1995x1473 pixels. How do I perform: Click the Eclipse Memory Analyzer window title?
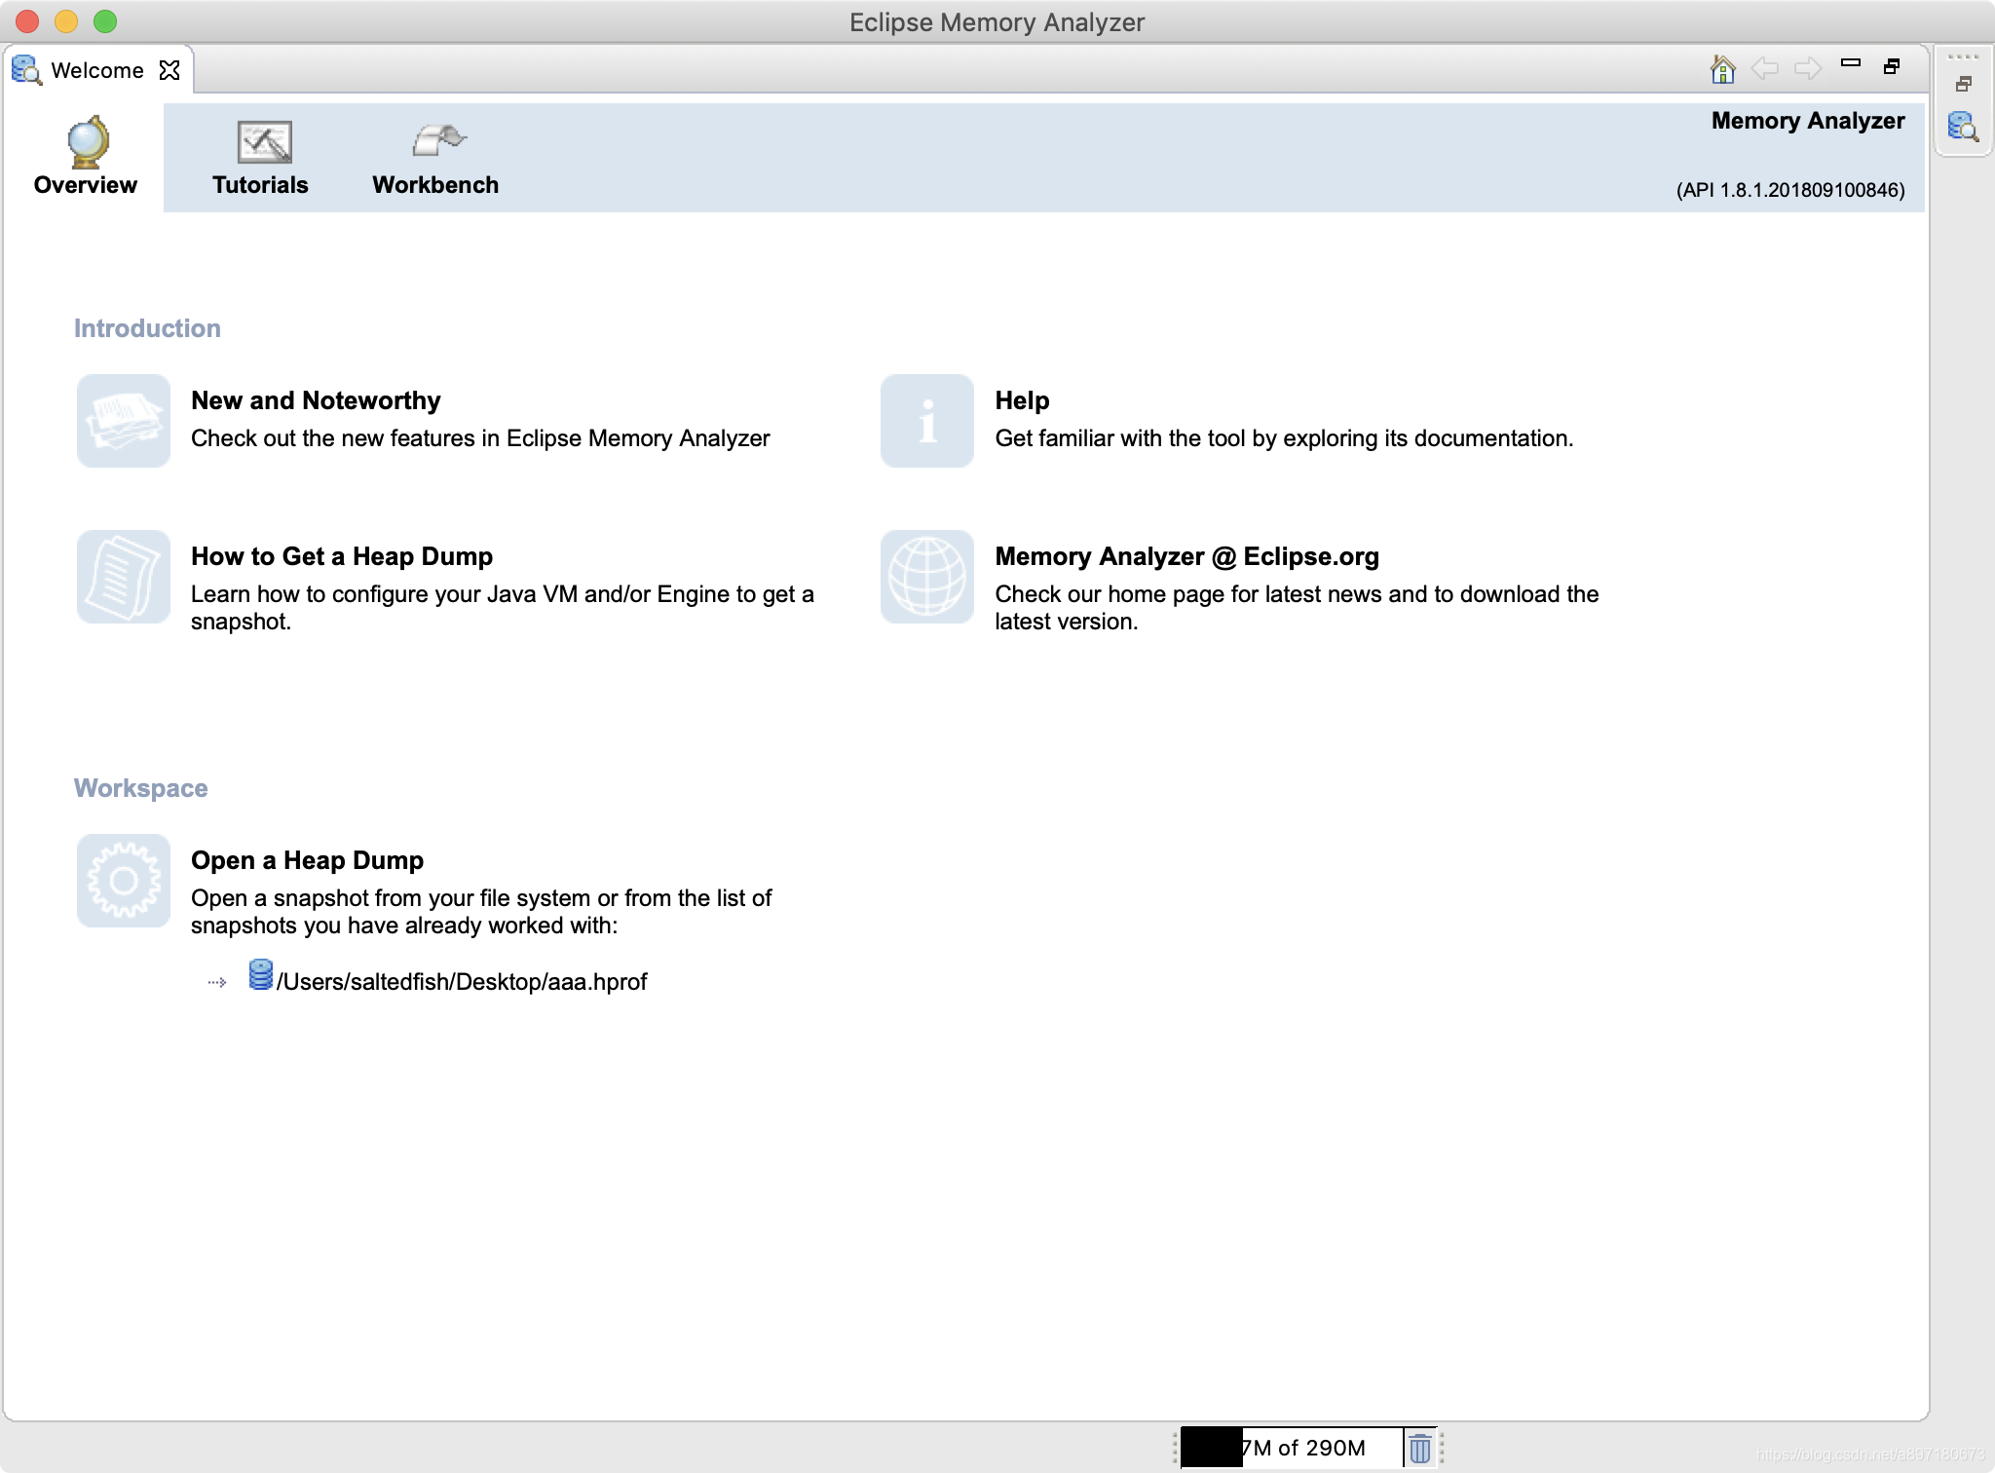[x=997, y=22]
